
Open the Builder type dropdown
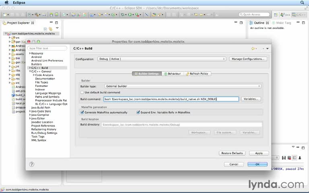pyautogui.click(x=183, y=86)
